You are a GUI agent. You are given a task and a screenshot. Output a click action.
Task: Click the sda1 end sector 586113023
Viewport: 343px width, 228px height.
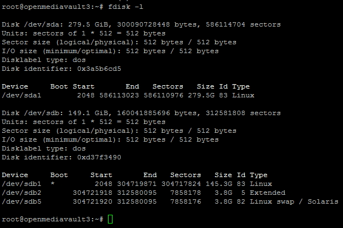click(x=119, y=95)
